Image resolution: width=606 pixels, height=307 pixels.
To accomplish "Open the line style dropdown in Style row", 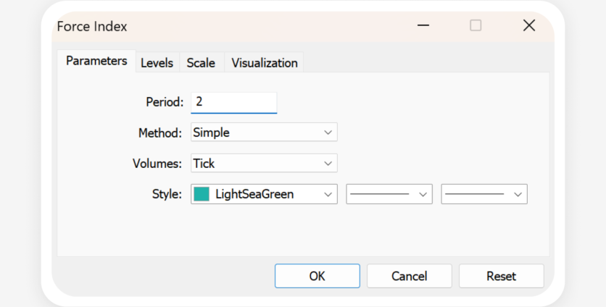I will 389,194.
